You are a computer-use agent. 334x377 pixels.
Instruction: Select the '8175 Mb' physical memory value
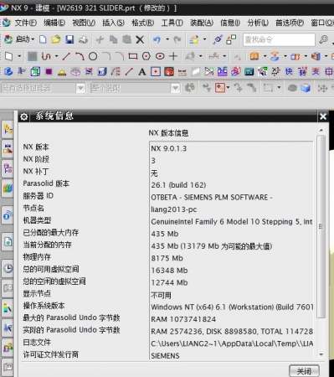(x=167, y=258)
